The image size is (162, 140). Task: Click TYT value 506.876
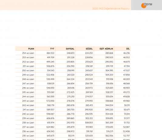50,66
